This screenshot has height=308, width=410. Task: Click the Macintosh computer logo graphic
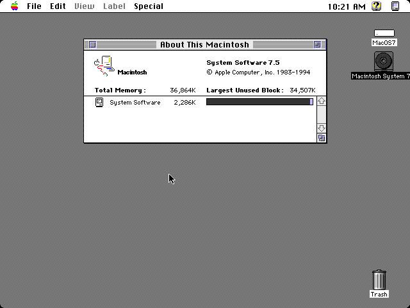[104, 65]
